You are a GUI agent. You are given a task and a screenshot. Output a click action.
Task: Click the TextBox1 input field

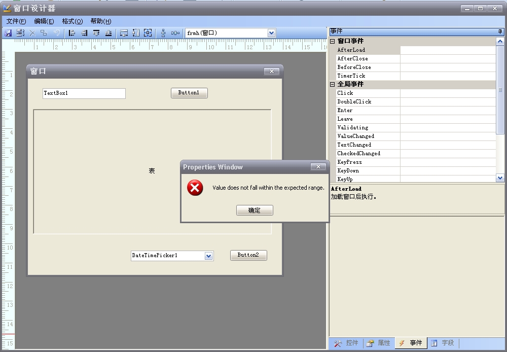84,93
